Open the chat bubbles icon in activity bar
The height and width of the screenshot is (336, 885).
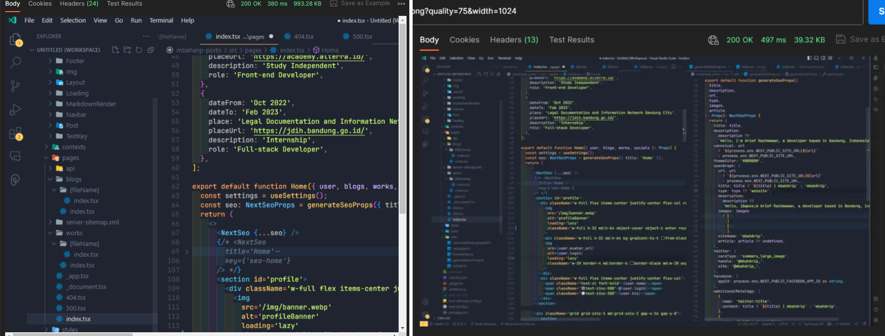pyautogui.click(x=15, y=156)
